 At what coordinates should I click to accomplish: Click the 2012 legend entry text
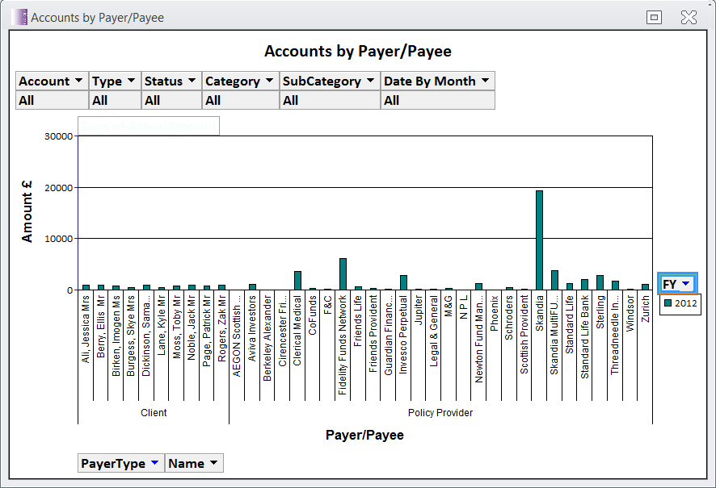(685, 303)
